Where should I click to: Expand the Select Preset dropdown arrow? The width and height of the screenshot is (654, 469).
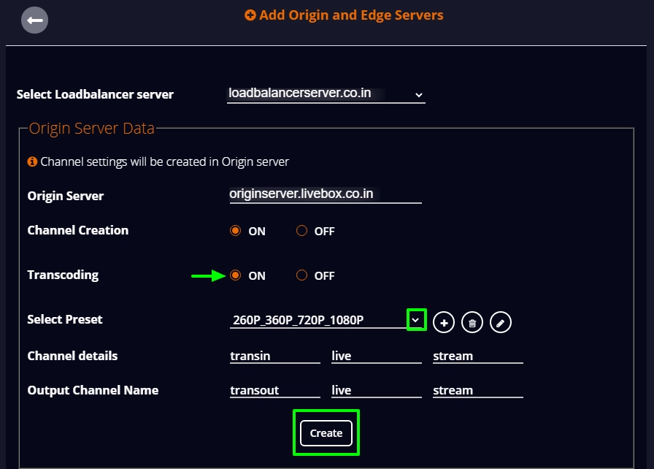(416, 320)
